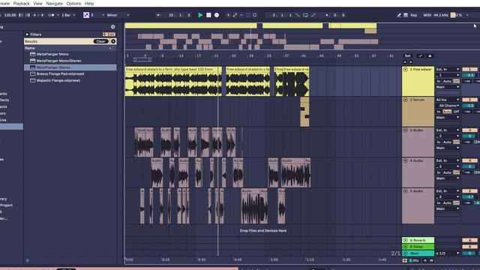Toggle Serum track activator button
This screenshot has width=480, height=270.
[x=469, y=100]
